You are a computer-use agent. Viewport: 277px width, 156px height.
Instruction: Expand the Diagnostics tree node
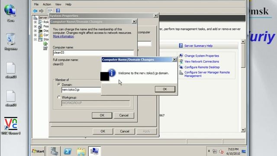click(x=35, y=31)
